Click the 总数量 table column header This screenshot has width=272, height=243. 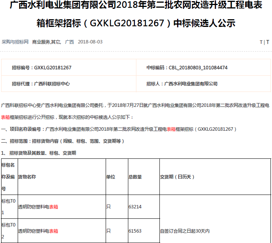pos(135,177)
